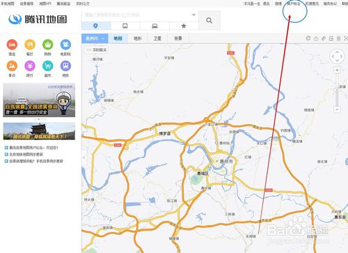Click the 惠城区 label on the map
The width and height of the screenshot is (348, 253).
click(x=203, y=174)
